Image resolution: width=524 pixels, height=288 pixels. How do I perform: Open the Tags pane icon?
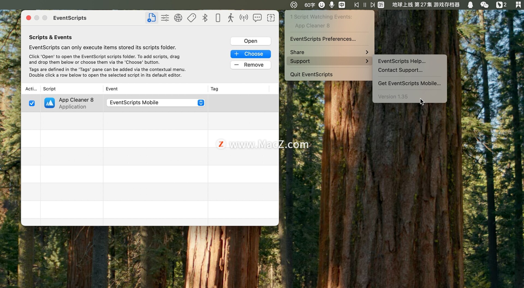pos(192,18)
